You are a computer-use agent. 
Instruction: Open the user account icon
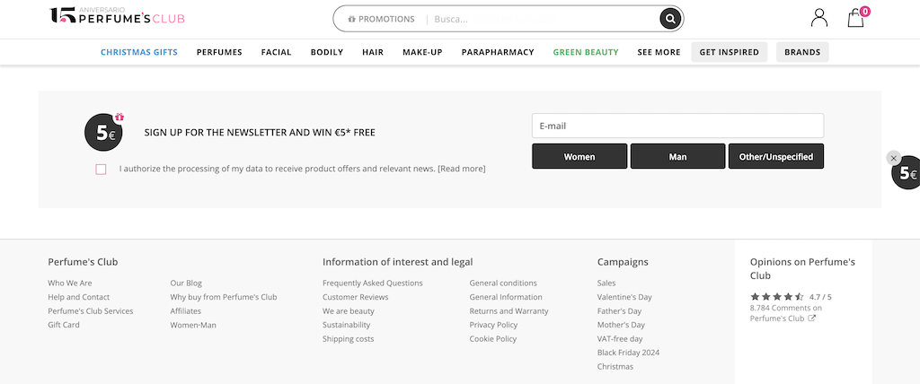point(819,18)
